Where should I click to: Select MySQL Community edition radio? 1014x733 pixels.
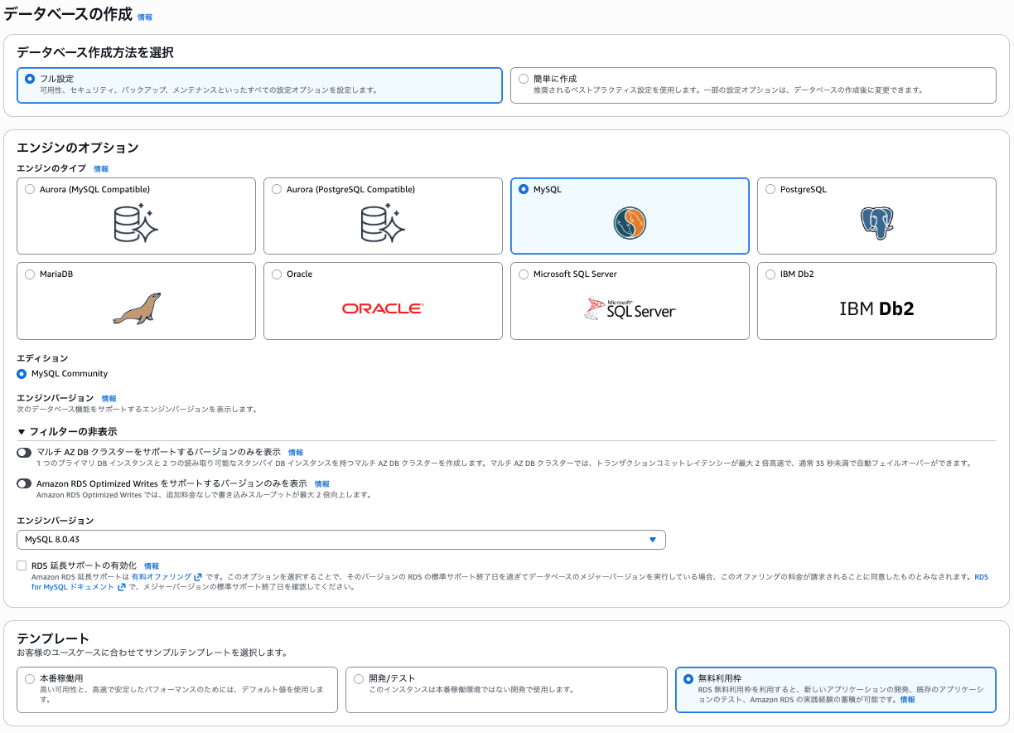click(22, 373)
